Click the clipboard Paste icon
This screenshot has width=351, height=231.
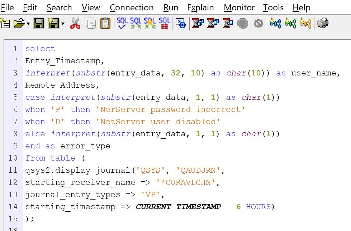105,24
